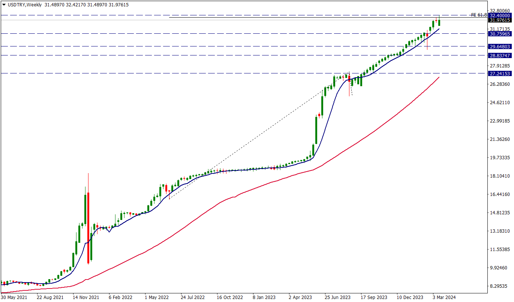This screenshot has width=514, height=302.
Task: Click the 27.24153 horizontal line label
Action: [500, 73]
